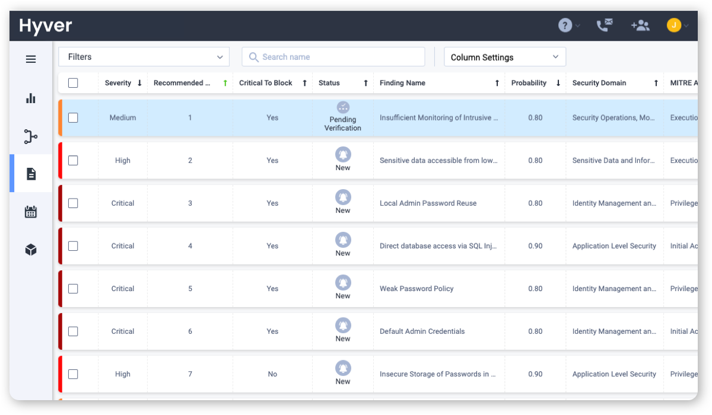Open the calendar sidebar icon
Screen dimensions: 712x415
(x=31, y=212)
